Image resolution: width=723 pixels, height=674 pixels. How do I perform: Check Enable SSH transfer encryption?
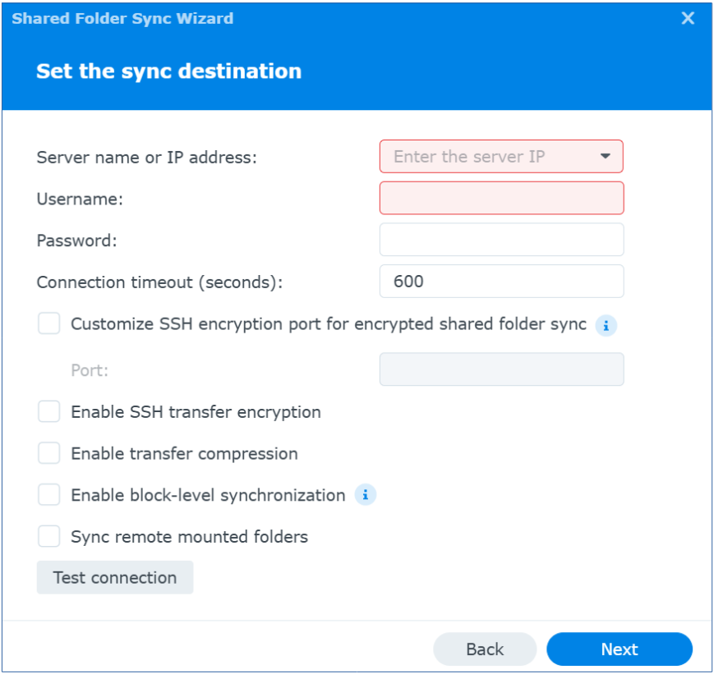point(49,411)
